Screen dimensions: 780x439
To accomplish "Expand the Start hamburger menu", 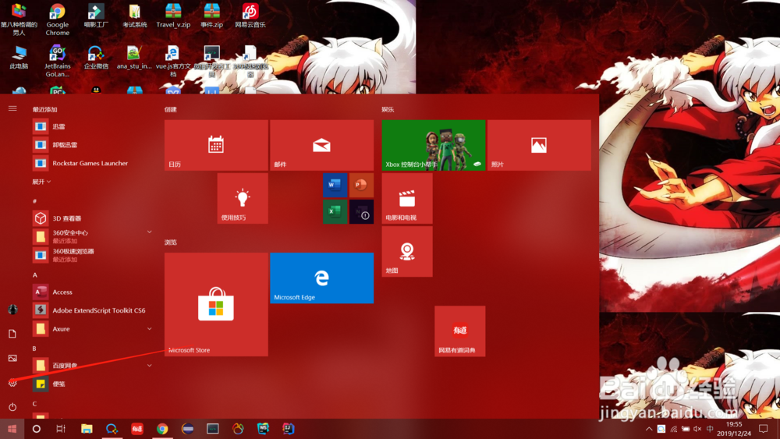I will 12,108.
